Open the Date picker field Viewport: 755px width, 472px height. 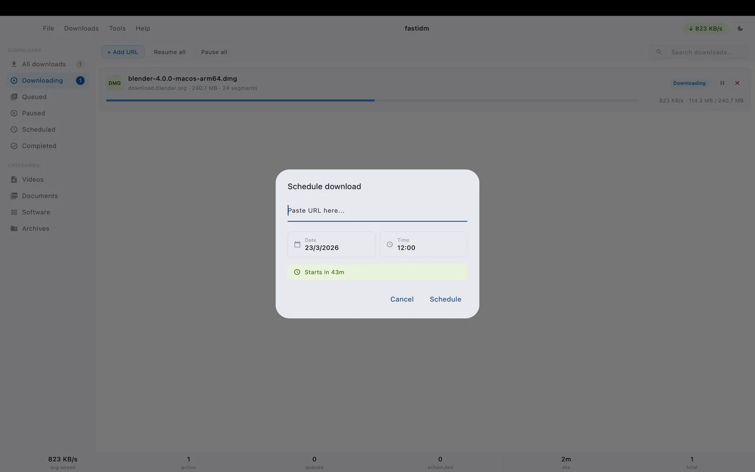tap(331, 244)
